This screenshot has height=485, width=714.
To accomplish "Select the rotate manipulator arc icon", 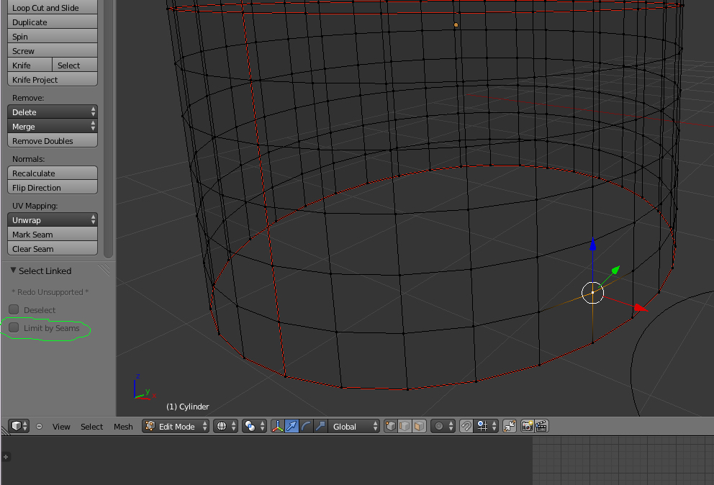I will click(x=306, y=426).
